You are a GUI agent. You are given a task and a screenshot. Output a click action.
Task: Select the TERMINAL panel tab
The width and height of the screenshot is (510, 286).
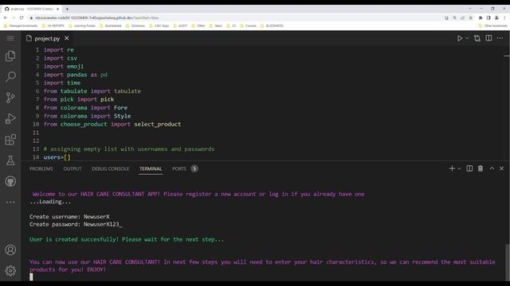[x=151, y=168]
